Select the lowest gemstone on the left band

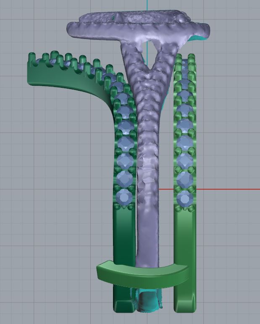[124, 197]
